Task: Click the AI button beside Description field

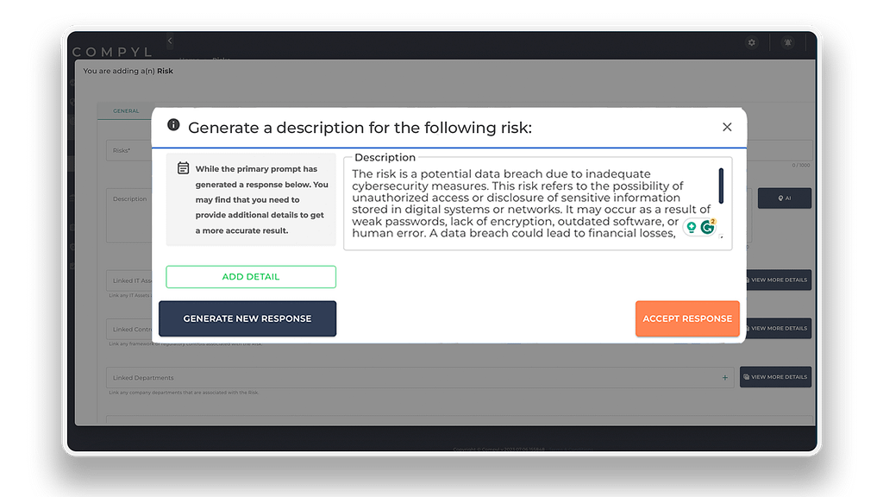Action: click(784, 198)
